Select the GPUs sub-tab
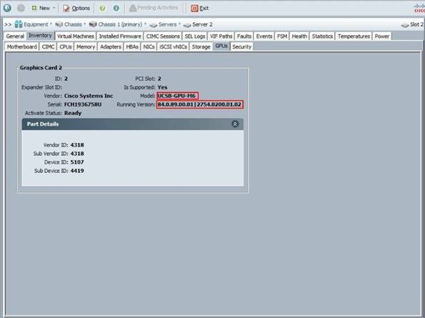 click(221, 46)
